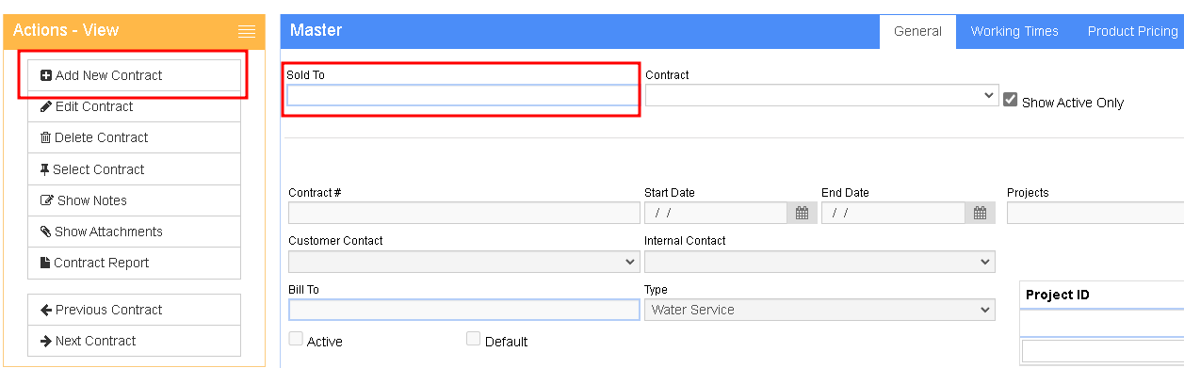Open the Customer Contact dropdown
Viewport: 1184px width, 368px height.
[x=464, y=261]
